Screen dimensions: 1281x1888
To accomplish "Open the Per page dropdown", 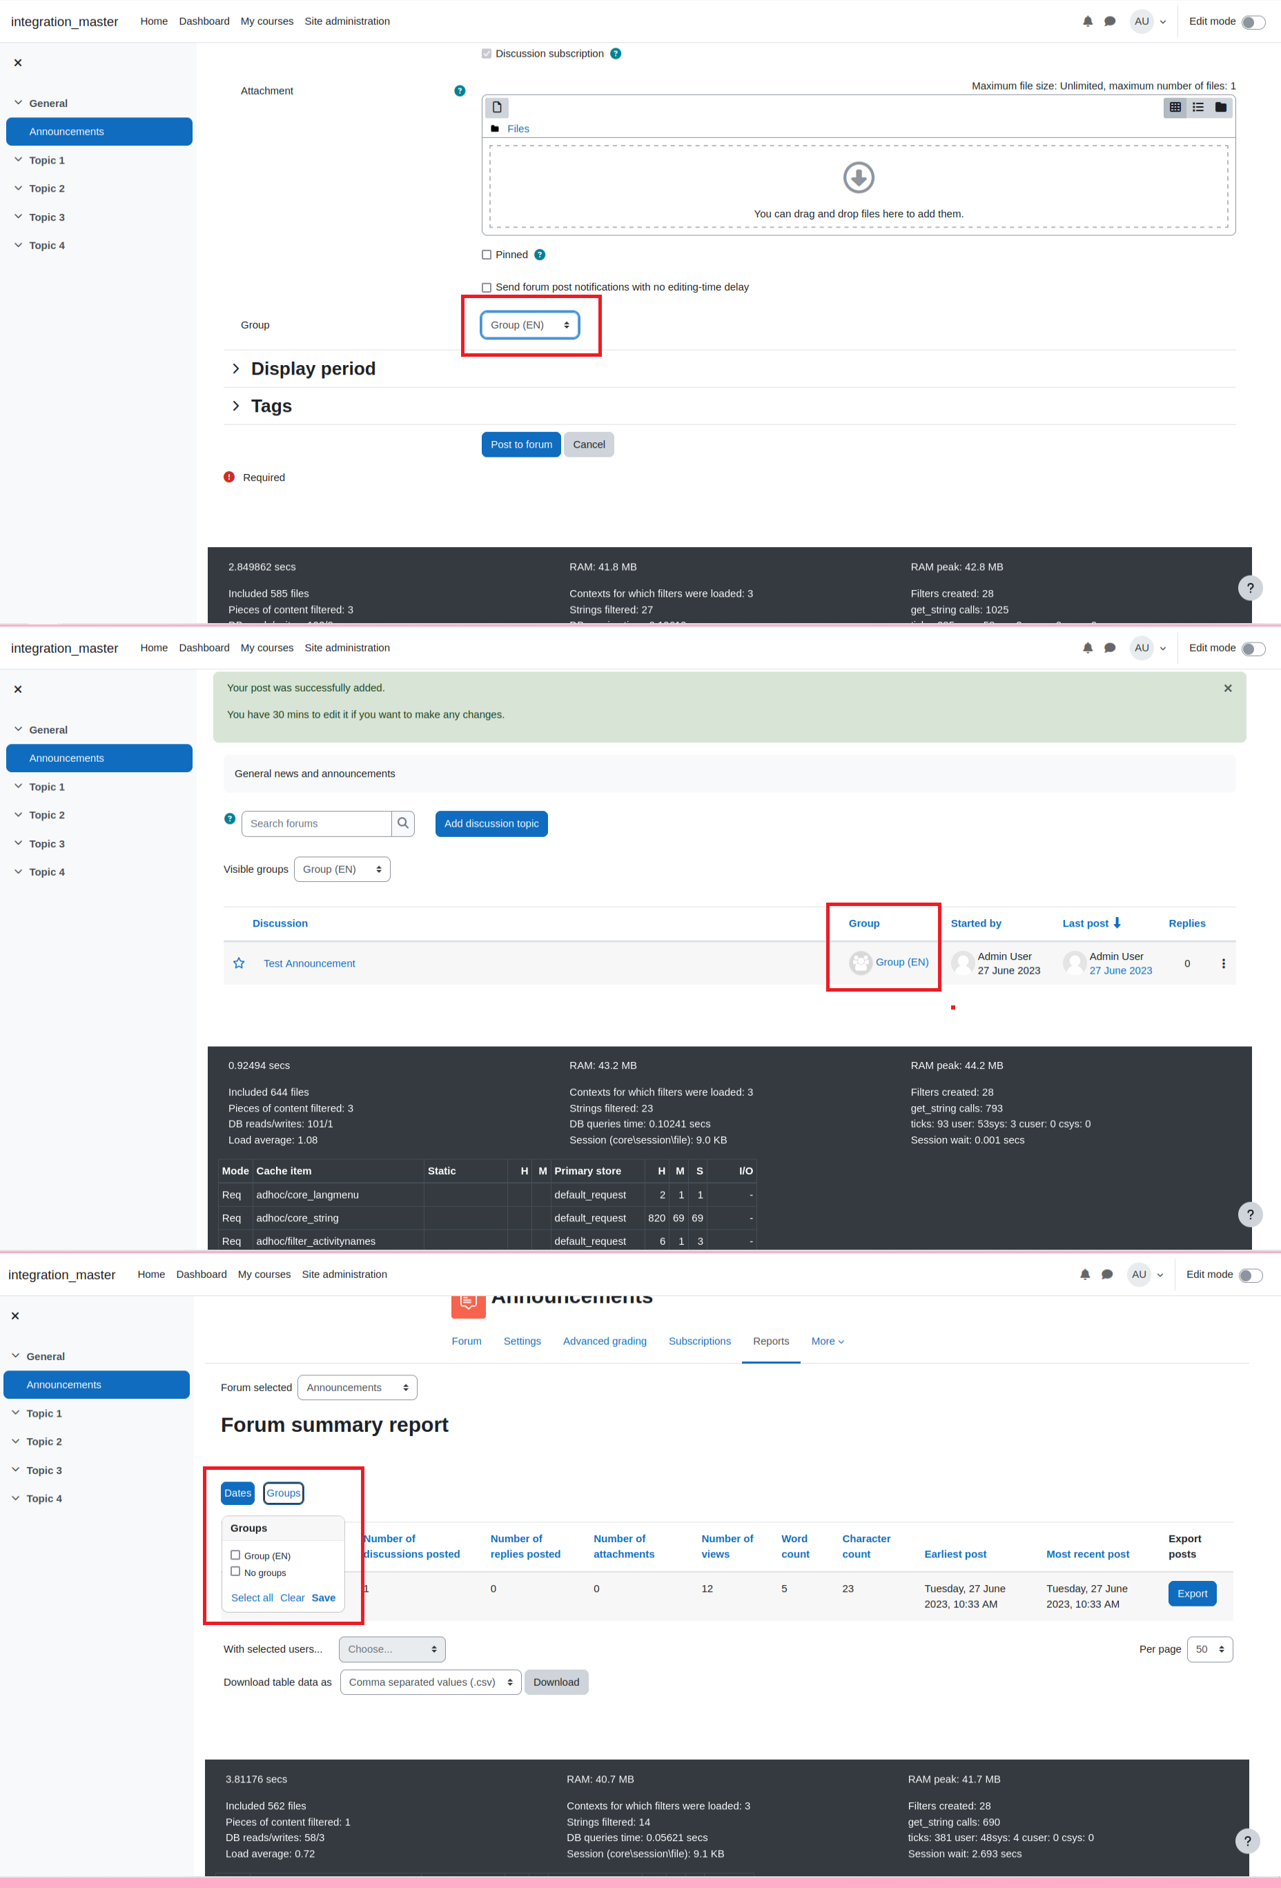I will pos(1209,1649).
